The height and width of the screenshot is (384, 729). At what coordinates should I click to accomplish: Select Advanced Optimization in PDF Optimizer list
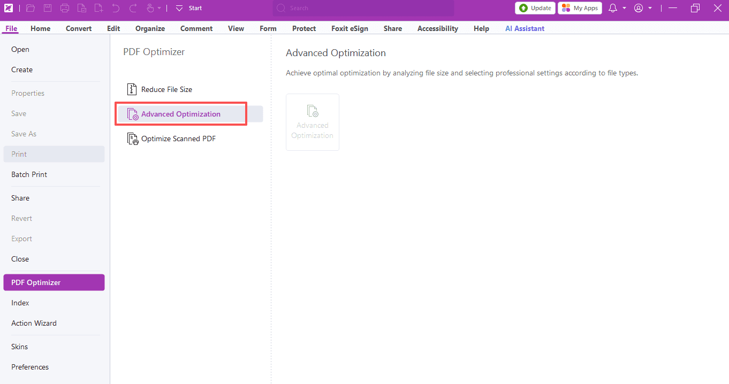191,114
